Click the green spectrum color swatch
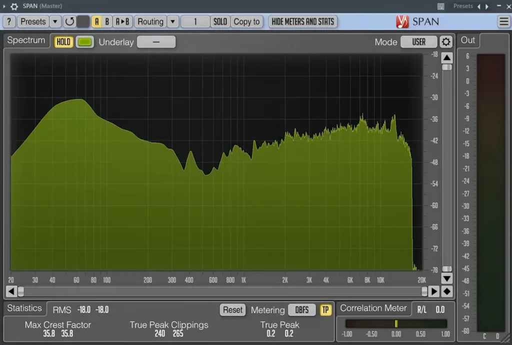Viewport: 512px width, 345px height. click(85, 42)
